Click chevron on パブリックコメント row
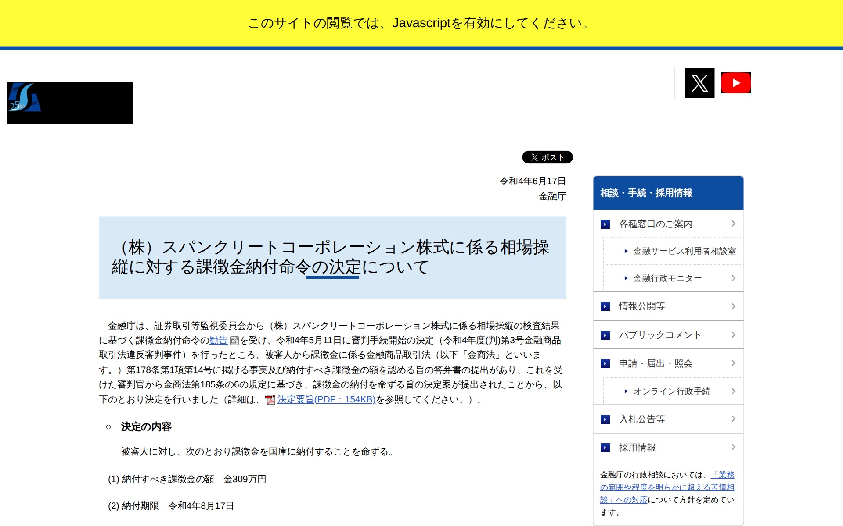This screenshot has height=526, width=843. click(733, 335)
